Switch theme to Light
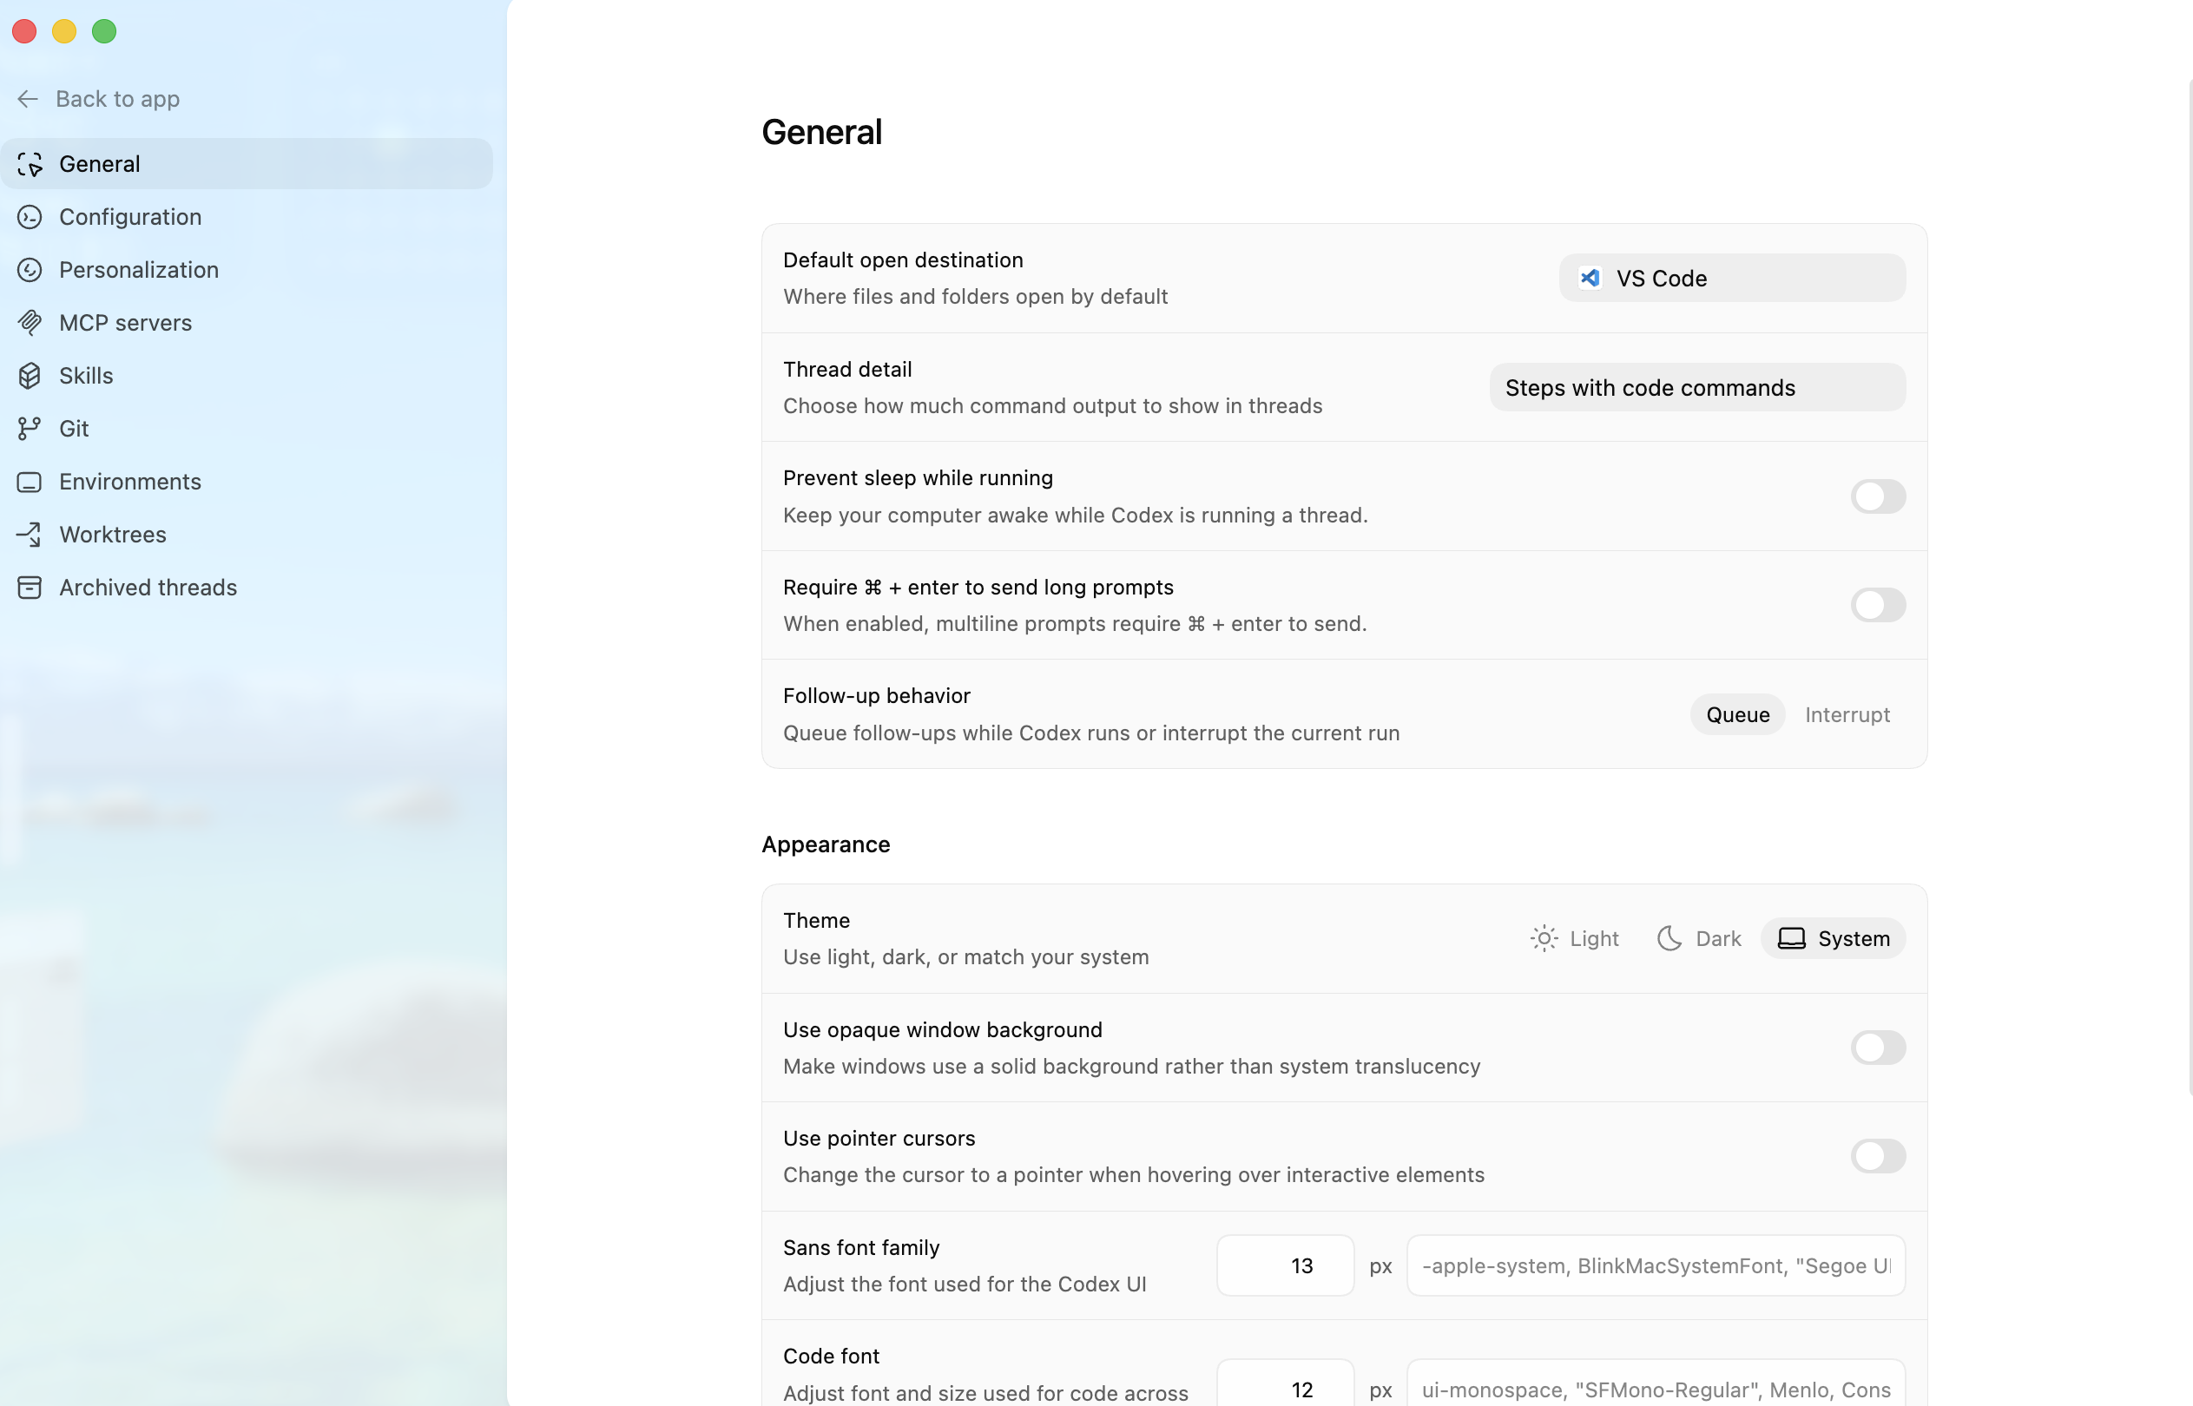Screen dimensions: 2193x1406 tap(1574, 938)
